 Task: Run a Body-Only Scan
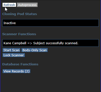[x=34, y=50]
